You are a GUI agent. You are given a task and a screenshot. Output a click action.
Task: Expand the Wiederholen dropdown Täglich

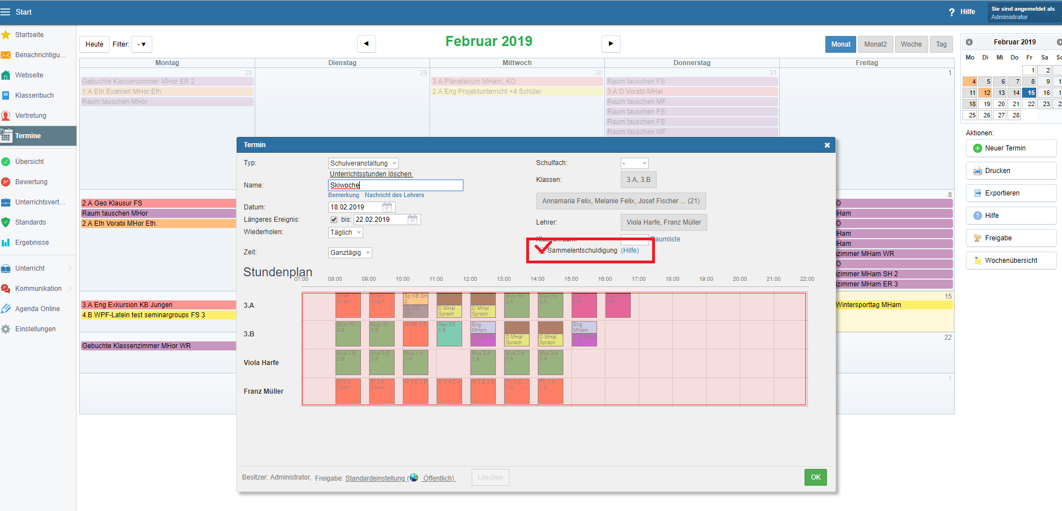pyautogui.click(x=346, y=232)
